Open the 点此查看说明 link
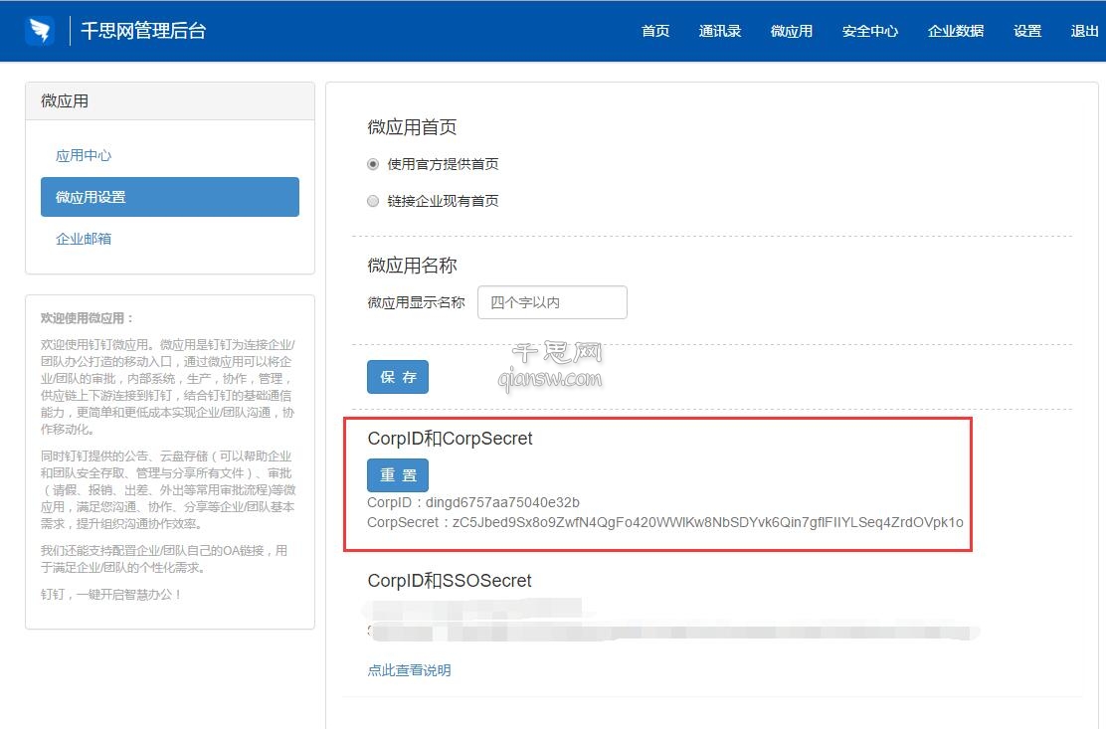 coord(409,669)
